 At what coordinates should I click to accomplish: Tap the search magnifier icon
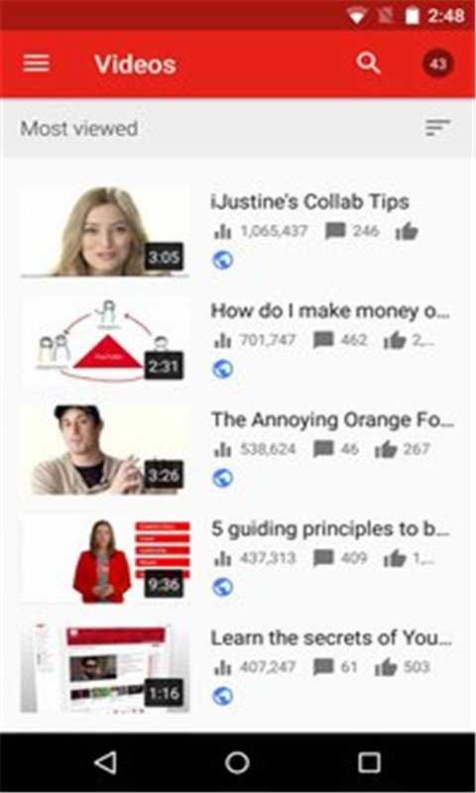[x=368, y=63]
